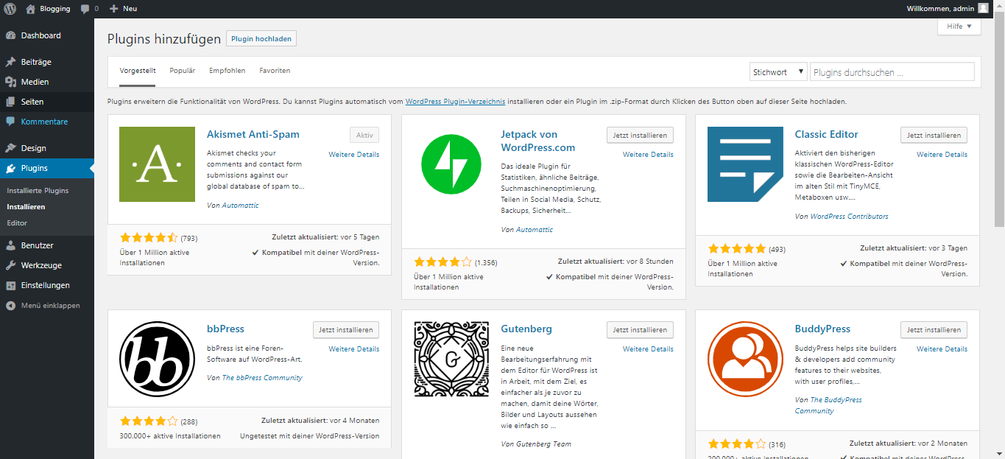Click the Aktiv button for Akismet
1005x459 pixels.
pyautogui.click(x=364, y=135)
